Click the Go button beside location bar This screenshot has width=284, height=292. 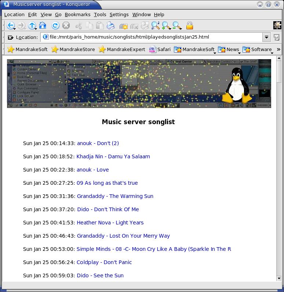click(x=277, y=37)
